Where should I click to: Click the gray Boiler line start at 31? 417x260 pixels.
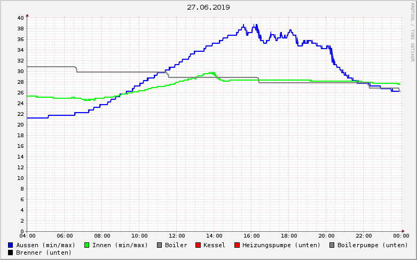point(28,67)
